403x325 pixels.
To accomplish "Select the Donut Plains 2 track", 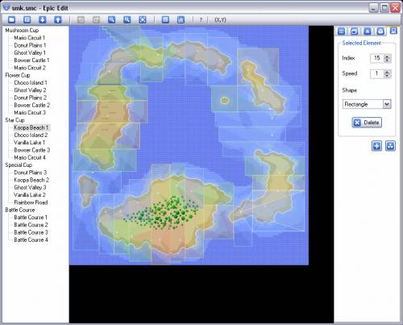I will [x=31, y=98].
